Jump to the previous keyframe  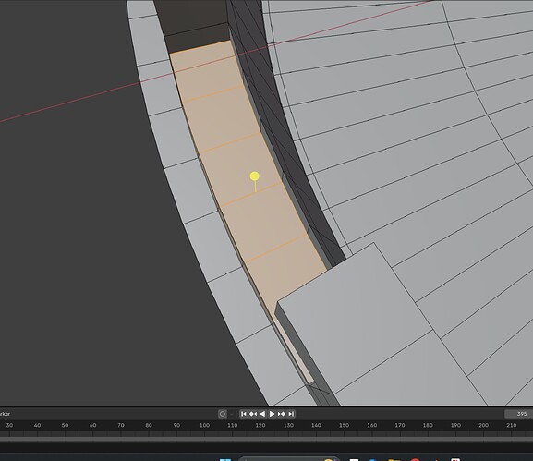[253, 414]
